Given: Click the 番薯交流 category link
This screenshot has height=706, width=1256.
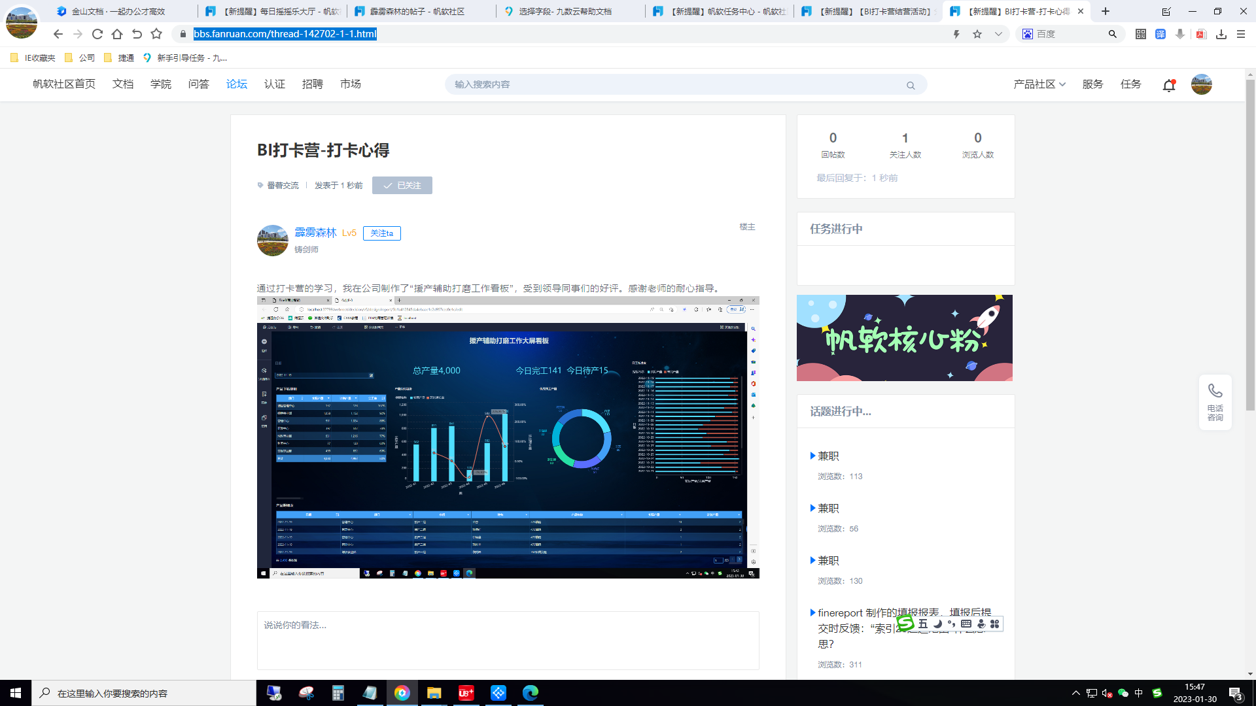Looking at the screenshot, I should pos(283,186).
